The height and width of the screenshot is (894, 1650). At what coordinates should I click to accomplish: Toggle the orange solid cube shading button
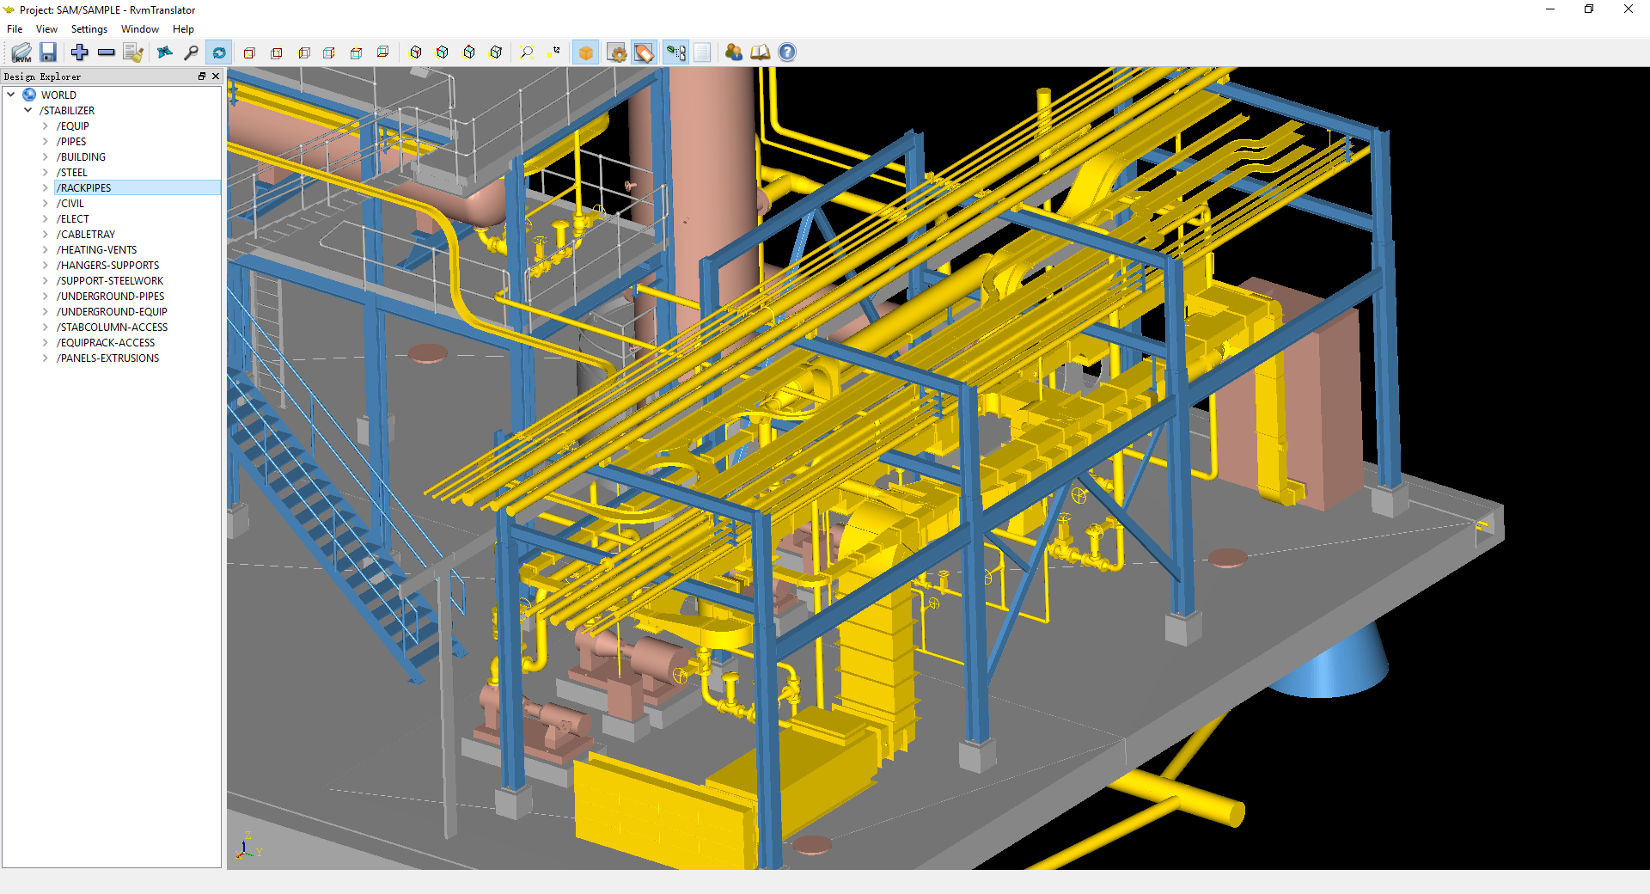pyautogui.click(x=585, y=52)
